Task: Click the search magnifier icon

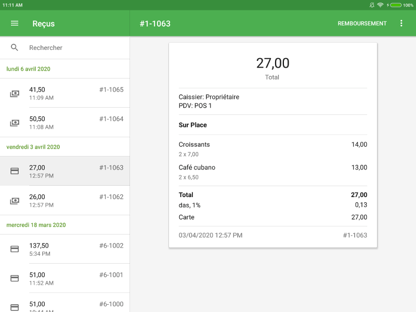Action: (x=15, y=47)
